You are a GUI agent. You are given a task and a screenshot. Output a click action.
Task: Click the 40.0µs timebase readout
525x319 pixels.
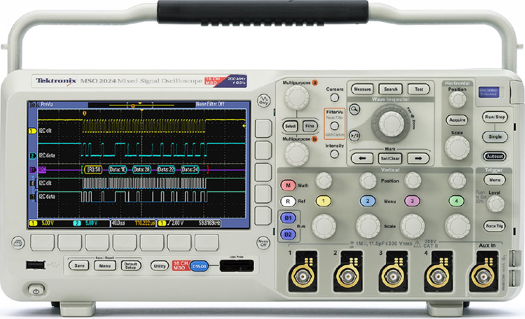(x=118, y=223)
